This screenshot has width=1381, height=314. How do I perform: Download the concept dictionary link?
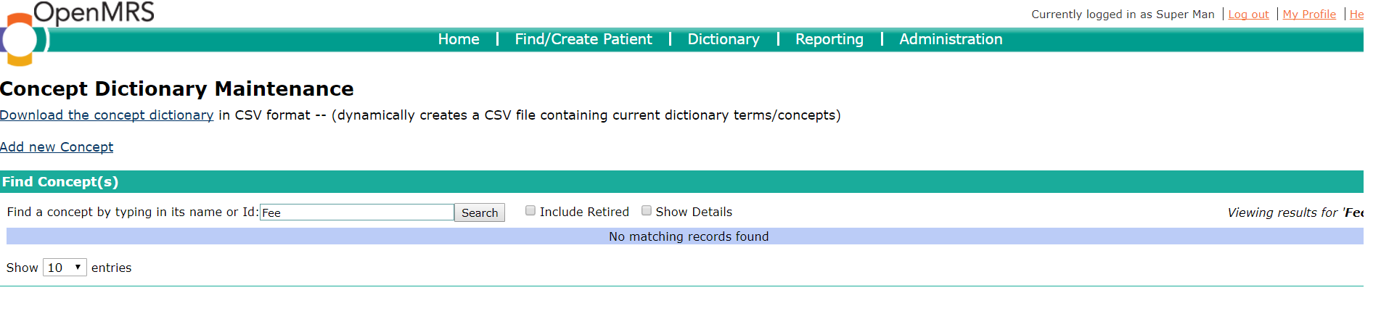pyautogui.click(x=107, y=115)
